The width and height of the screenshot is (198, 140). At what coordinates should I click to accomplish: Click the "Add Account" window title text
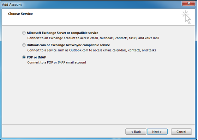(x=12, y=5)
